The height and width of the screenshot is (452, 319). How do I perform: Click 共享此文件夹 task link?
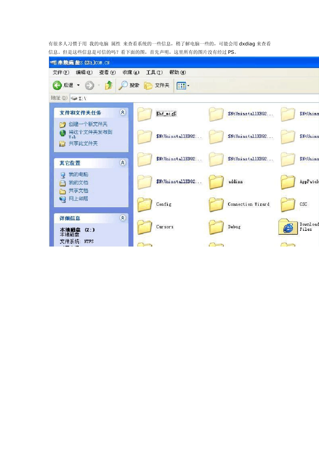click(83, 144)
